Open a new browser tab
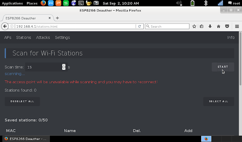Image resolution: width=242 pixels, height=142 pixels. (x=57, y=18)
